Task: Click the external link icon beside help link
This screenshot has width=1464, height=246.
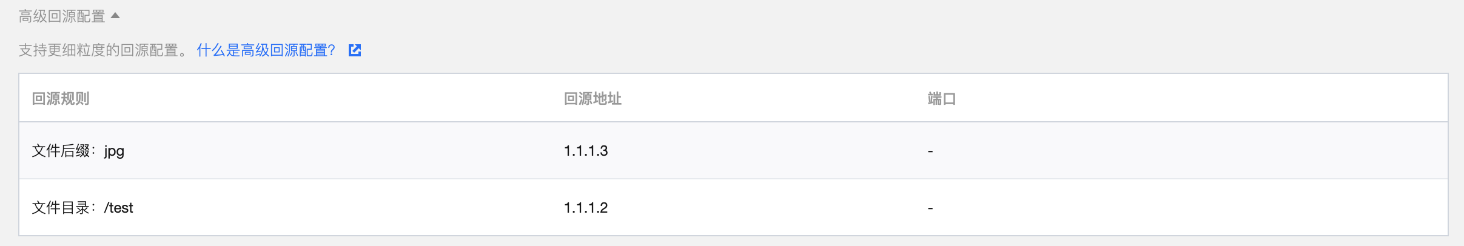Action: (355, 50)
